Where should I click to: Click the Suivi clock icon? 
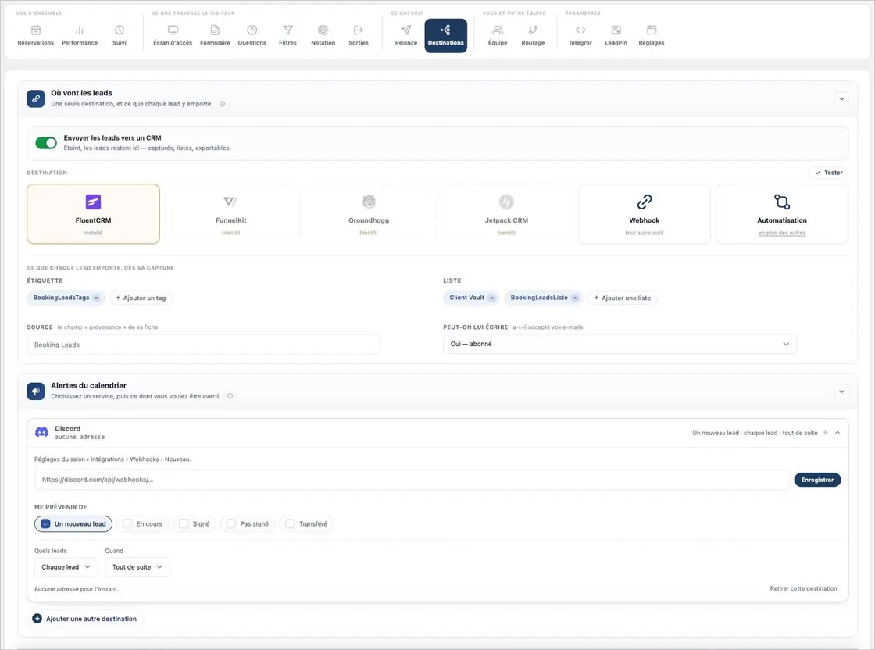(120, 30)
